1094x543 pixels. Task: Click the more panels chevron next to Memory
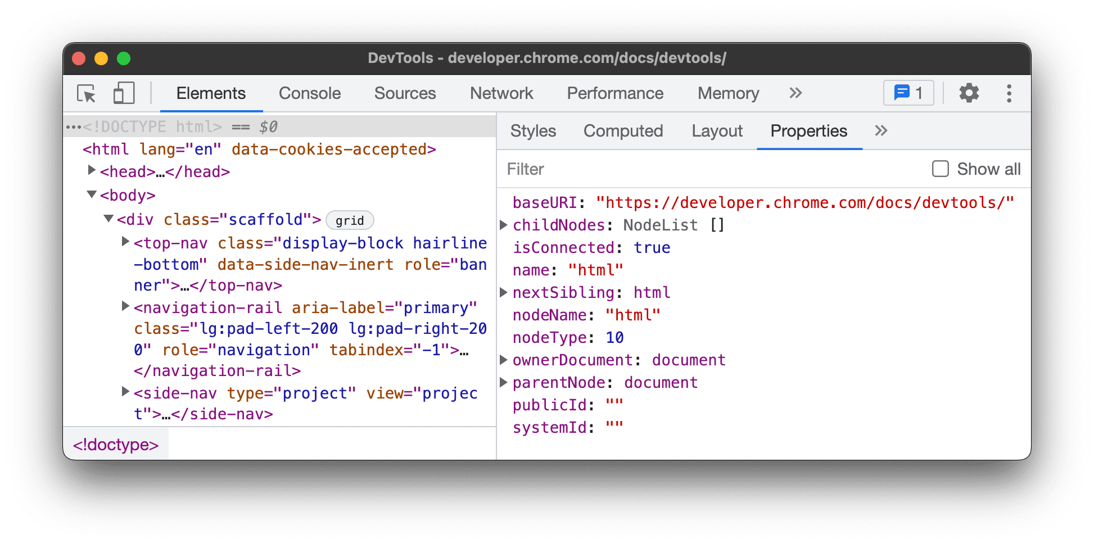pos(795,93)
